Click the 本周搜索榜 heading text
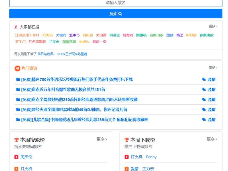Viewport: 228px width, 171px height. [32, 140]
